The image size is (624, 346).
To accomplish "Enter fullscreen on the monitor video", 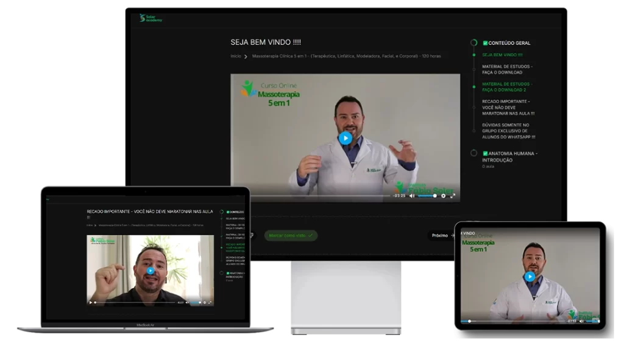I will 453,196.
